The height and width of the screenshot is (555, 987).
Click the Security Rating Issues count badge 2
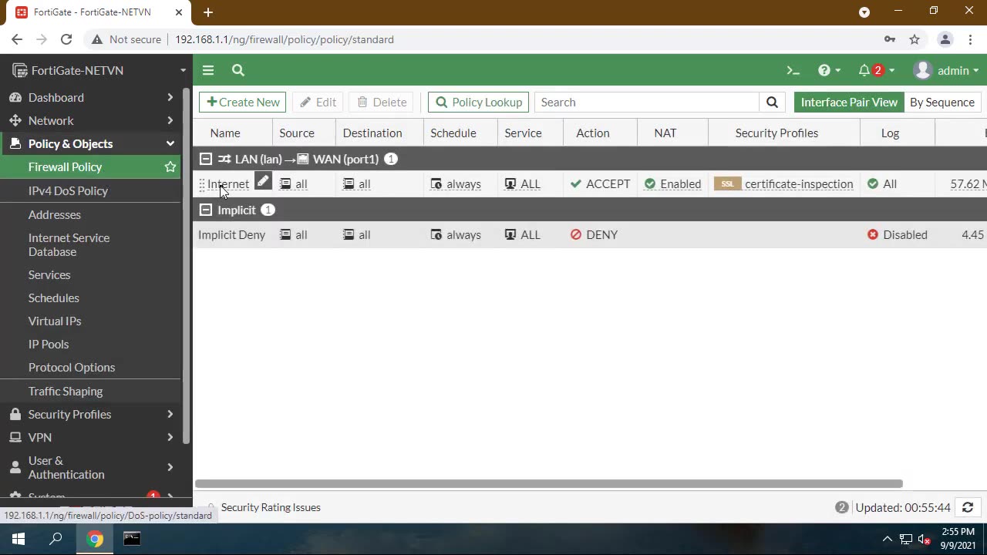point(841,507)
